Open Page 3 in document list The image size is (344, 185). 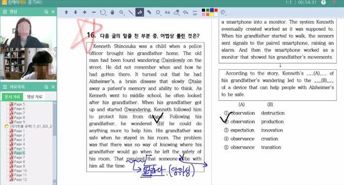tap(17, 139)
